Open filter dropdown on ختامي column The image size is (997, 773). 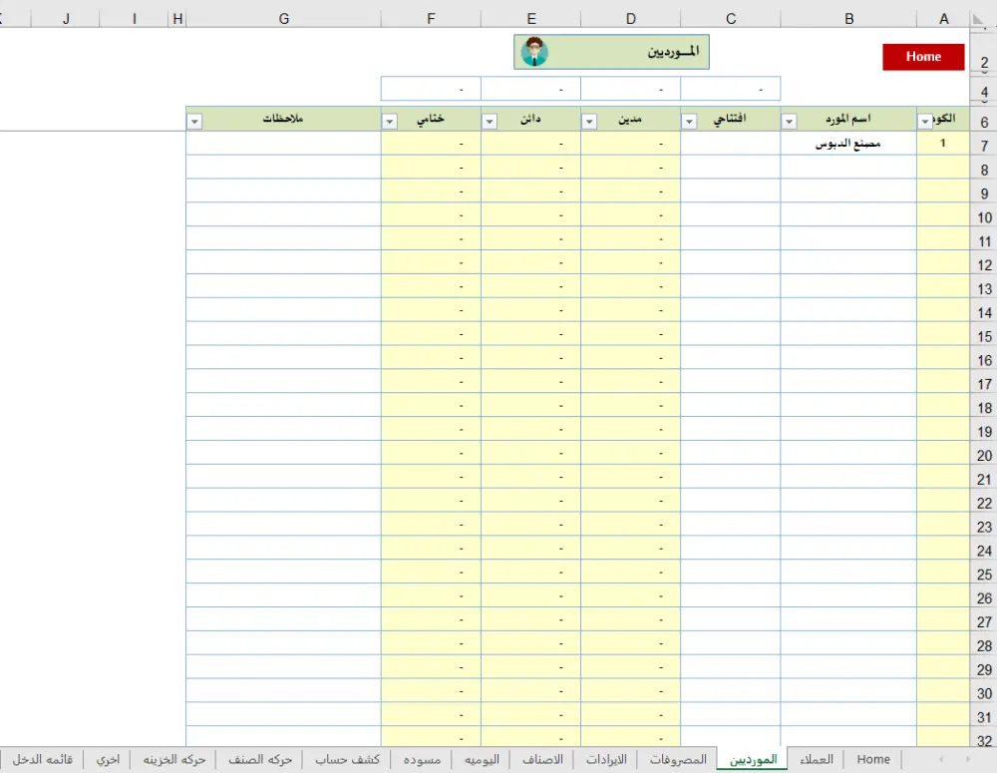(389, 119)
